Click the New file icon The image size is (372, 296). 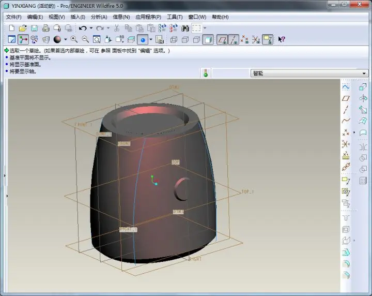[11, 28]
